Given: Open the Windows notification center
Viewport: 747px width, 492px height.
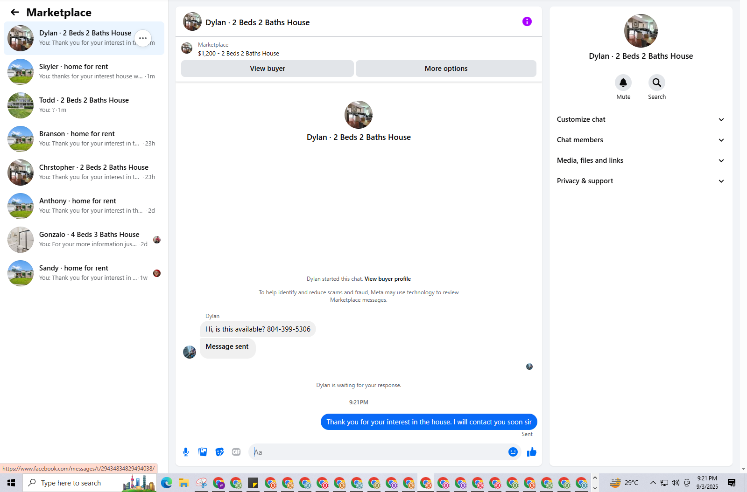Looking at the screenshot, I should coord(732,483).
